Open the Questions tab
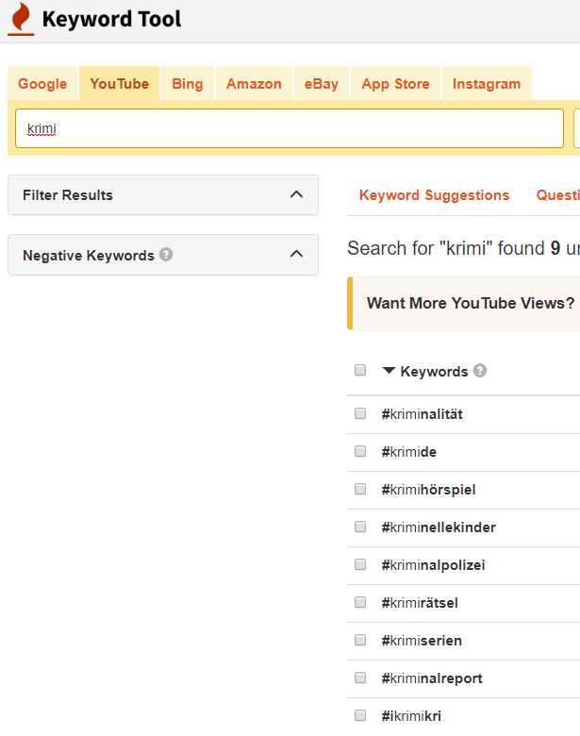580x736 pixels. pyautogui.click(x=558, y=194)
